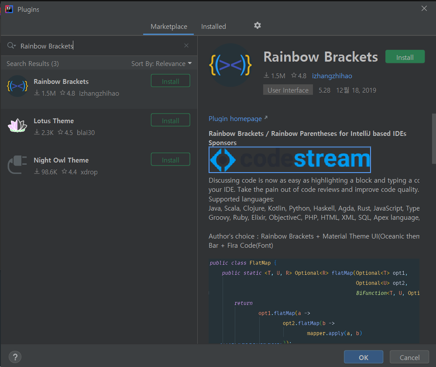Image resolution: width=436 pixels, height=367 pixels.
Task: Open the codestream sponsor banner
Action: 290,159
